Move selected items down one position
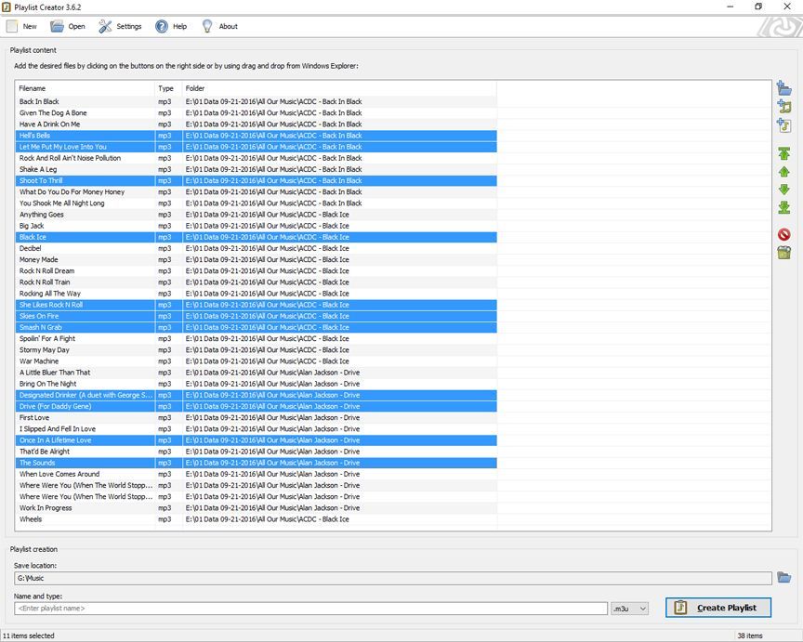803x642 pixels. point(783,190)
